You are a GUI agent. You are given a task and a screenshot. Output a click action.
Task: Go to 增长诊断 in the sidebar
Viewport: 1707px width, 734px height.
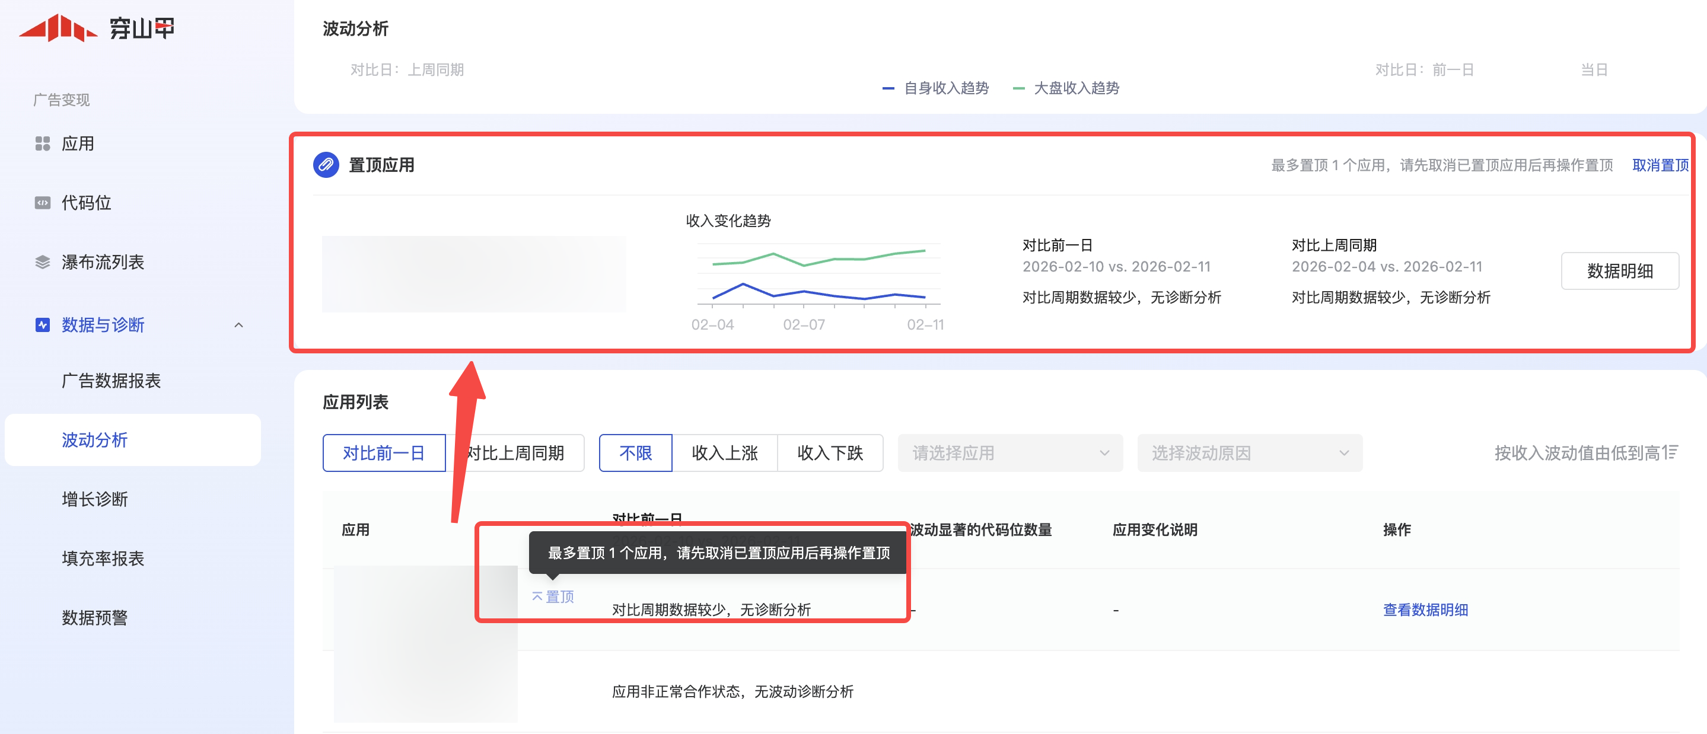(x=95, y=499)
